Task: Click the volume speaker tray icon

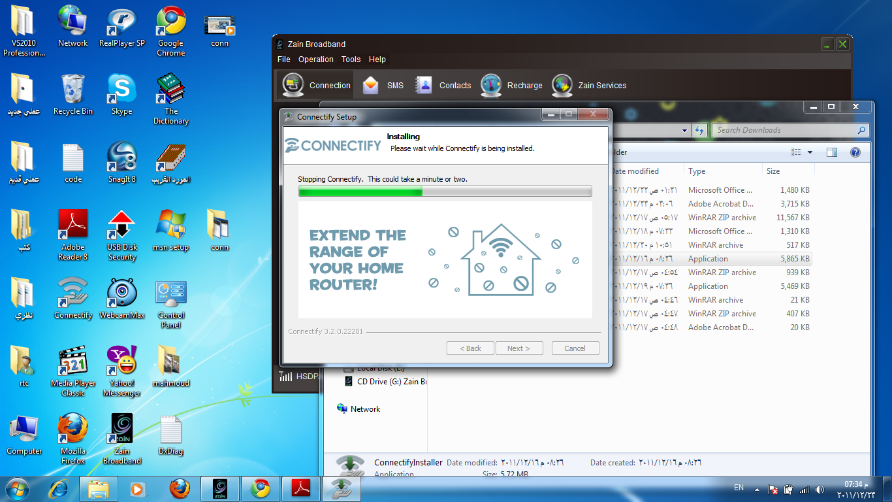Action: click(819, 489)
